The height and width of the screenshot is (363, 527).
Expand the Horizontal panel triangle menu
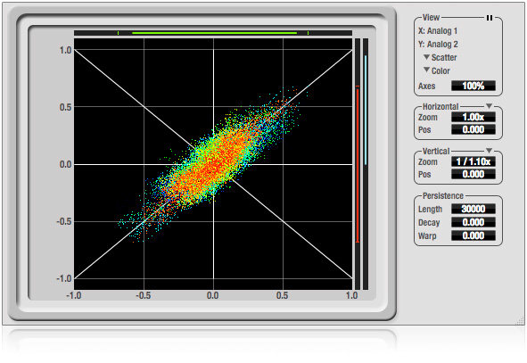click(489, 106)
